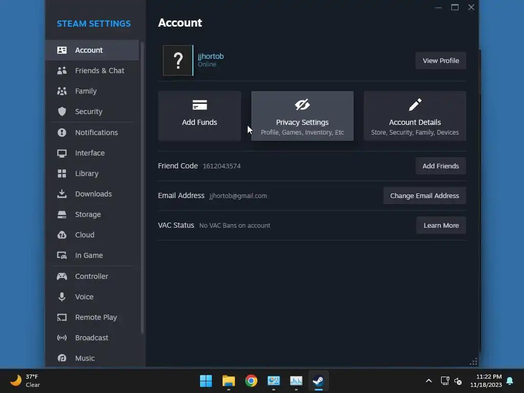Open the Downloads settings tab
Viewport: 524px width, 393px height.
click(x=92, y=194)
